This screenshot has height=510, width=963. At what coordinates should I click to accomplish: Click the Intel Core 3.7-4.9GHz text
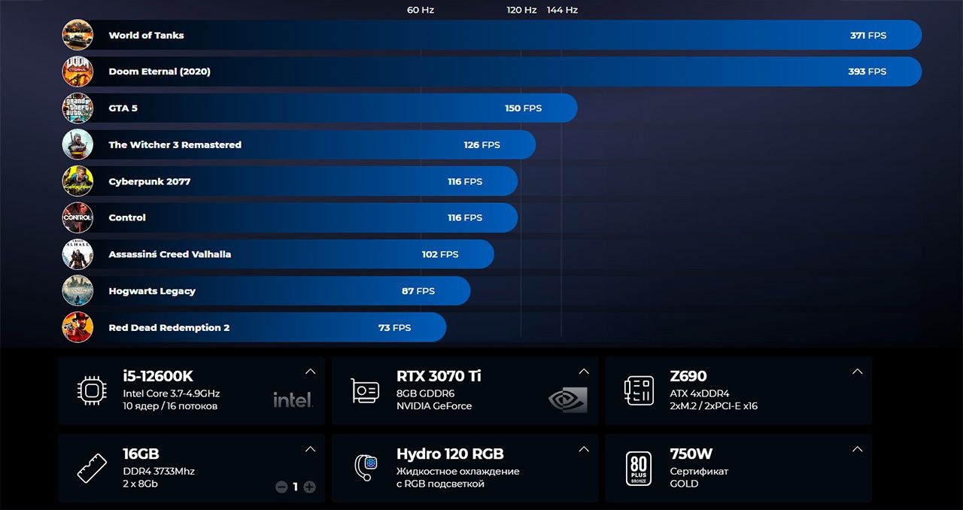pyautogui.click(x=172, y=393)
